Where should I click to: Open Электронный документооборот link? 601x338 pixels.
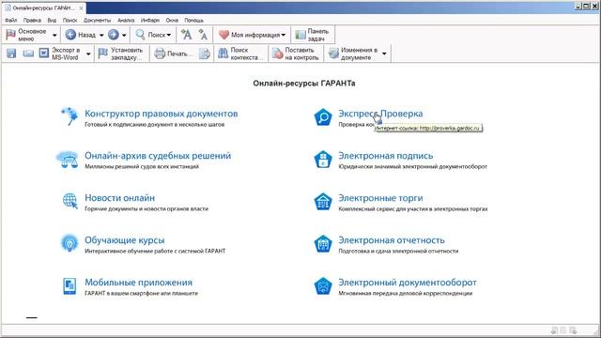tap(407, 282)
